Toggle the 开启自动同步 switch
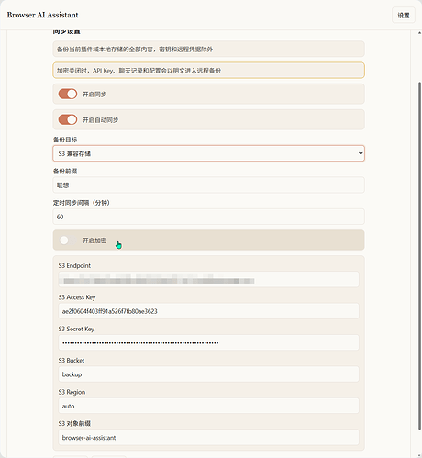Image resolution: width=422 pixels, height=458 pixels. pyautogui.click(x=68, y=119)
